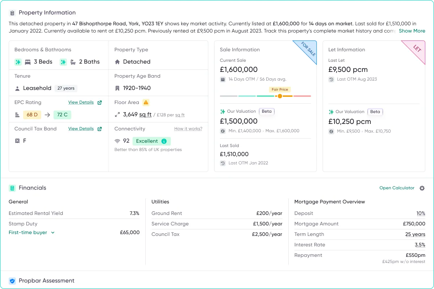Click the Propbar Assessment shield icon
Viewport: 434px width, 289px height.
pyautogui.click(x=13, y=280)
